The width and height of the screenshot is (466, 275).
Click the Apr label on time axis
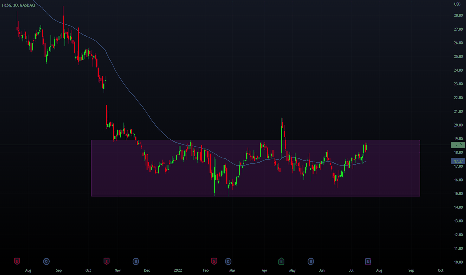click(264, 270)
